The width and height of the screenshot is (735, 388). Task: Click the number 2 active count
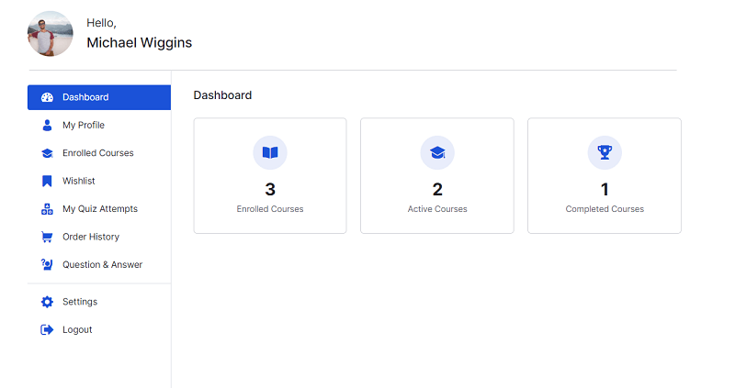437,190
